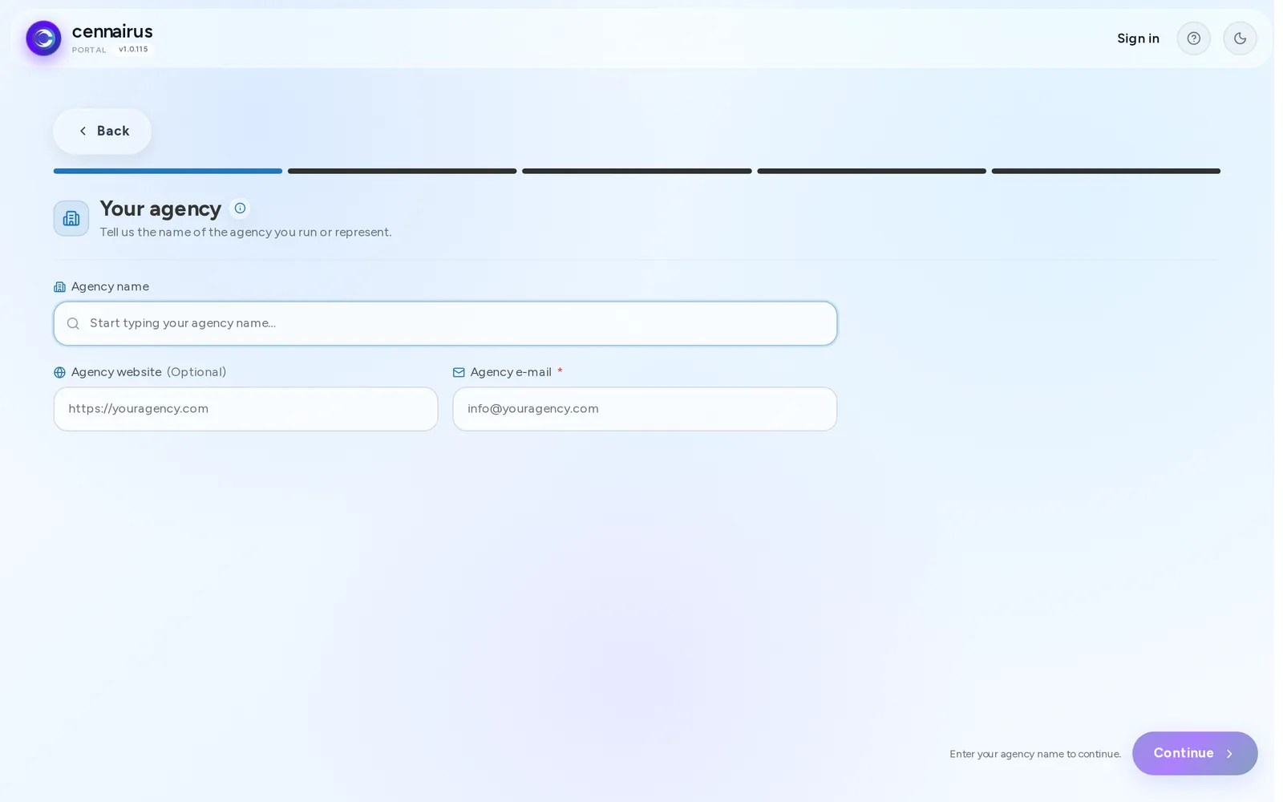Click the first blue progress step bar

pos(168,171)
